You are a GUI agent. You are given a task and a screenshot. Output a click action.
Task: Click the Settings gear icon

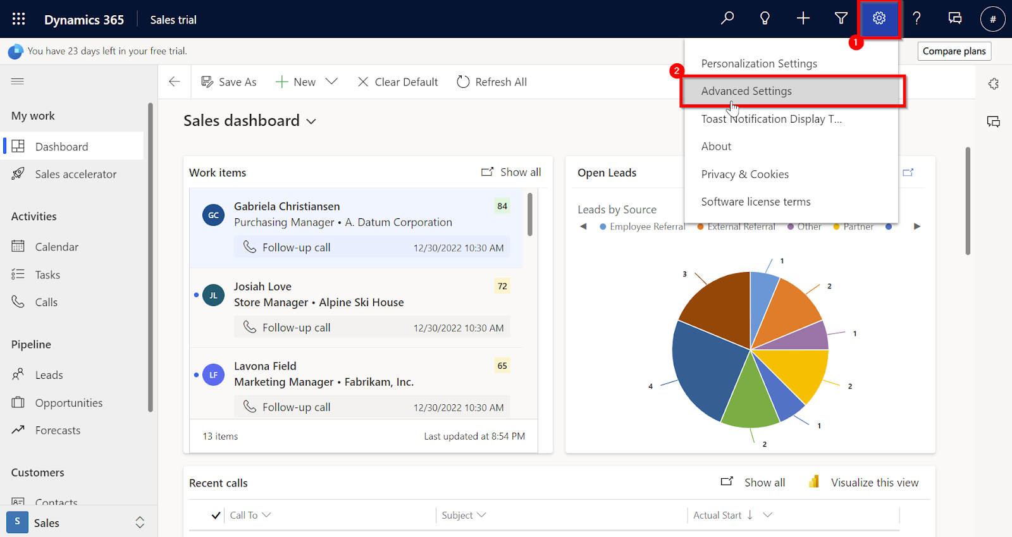[x=879, y=18]
